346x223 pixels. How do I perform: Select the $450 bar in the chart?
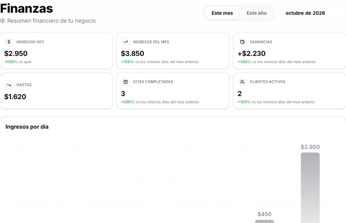(264, 221)
